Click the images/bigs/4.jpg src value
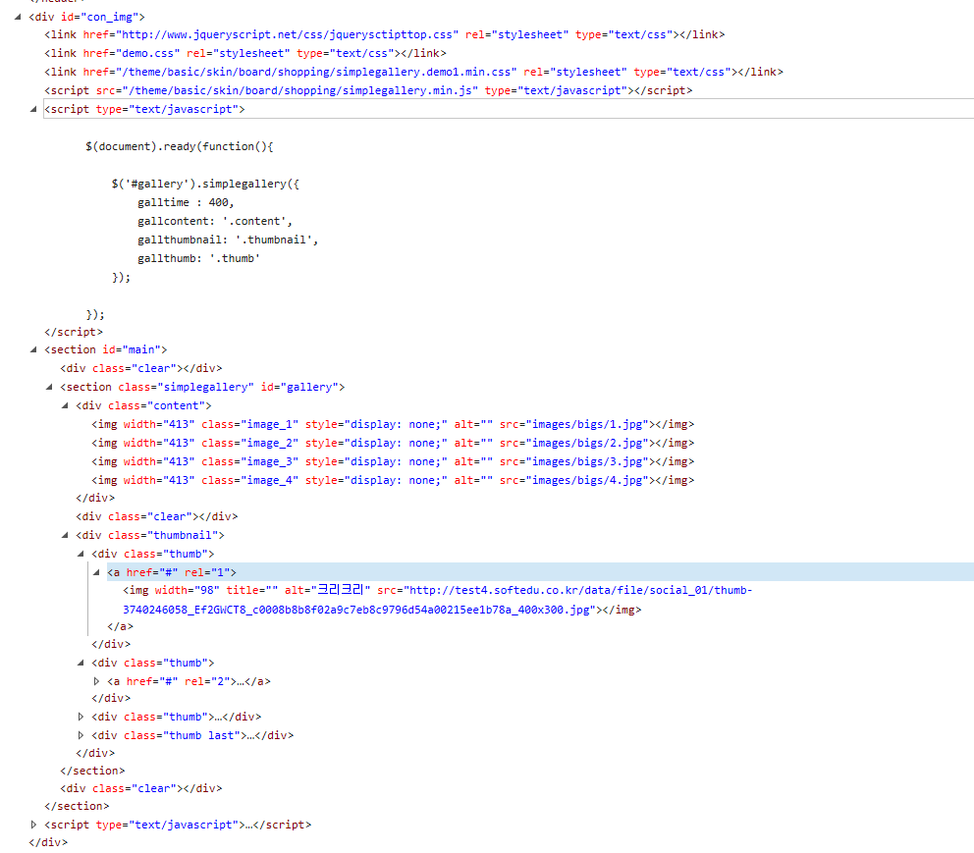Viewport: 974px width, 853px height. click(x=587, y=481)
